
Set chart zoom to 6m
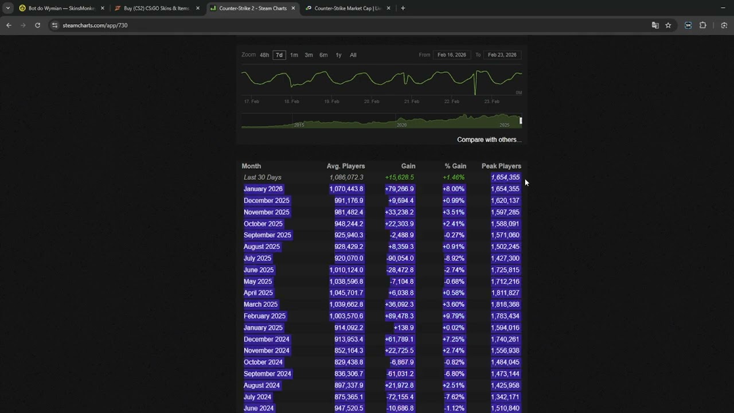click(x=323, y=55)
